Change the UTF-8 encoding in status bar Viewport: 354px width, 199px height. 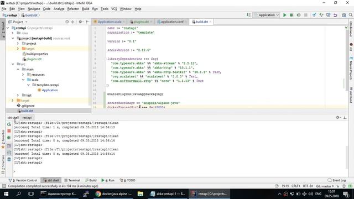pos(308,186)
